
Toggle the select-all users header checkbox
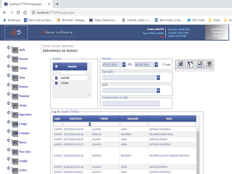tap(56, 66)
